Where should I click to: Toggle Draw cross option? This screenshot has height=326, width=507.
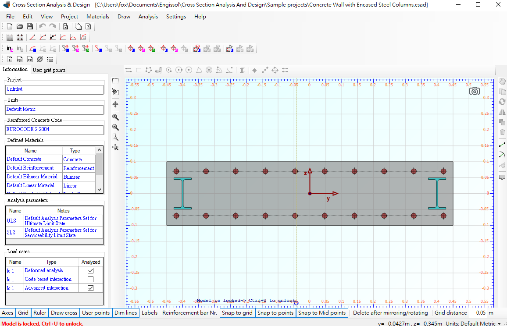pos(64,313)
